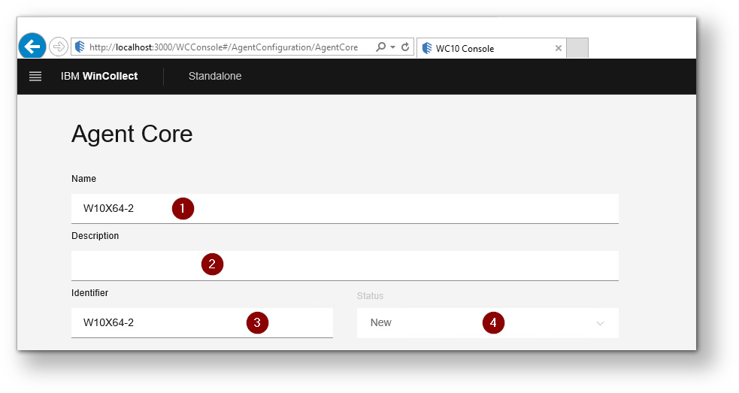Click the Standalone header label
This screenshot has height=393, width=739.
pyautogui.click(x=215, y=76)
